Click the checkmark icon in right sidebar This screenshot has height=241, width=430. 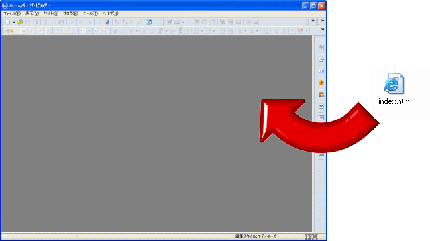[x=321, y=106]
